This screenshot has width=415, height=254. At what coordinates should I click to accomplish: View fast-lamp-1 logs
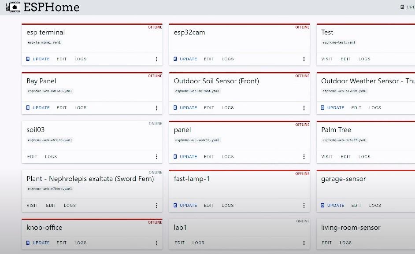228,205
